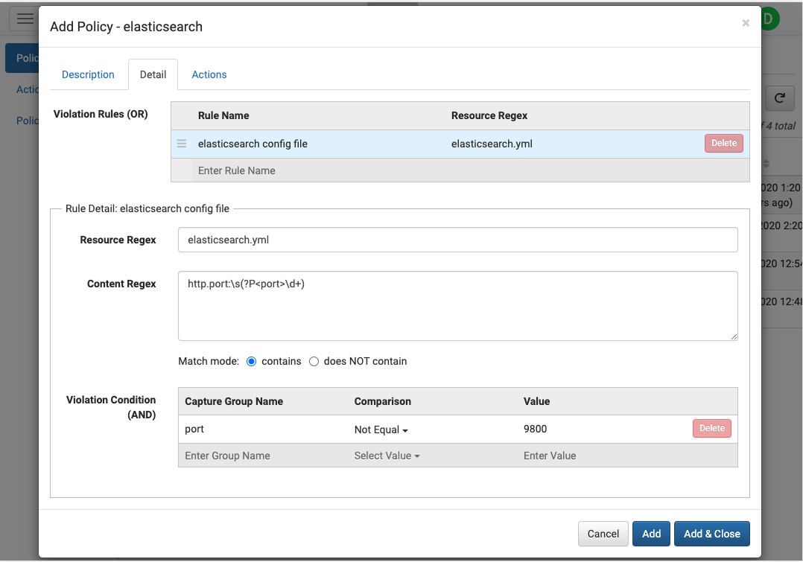Select the does NOT contain match mode
The image size is (803, 562).
click(314, 361)
